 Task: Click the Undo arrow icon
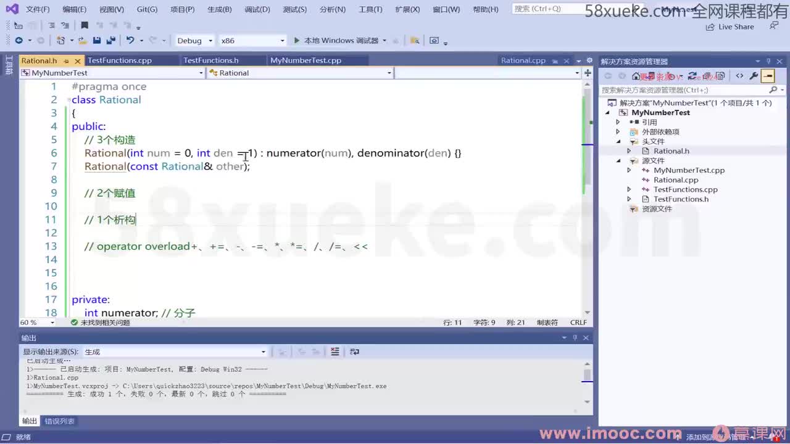[x=130, y=41]
